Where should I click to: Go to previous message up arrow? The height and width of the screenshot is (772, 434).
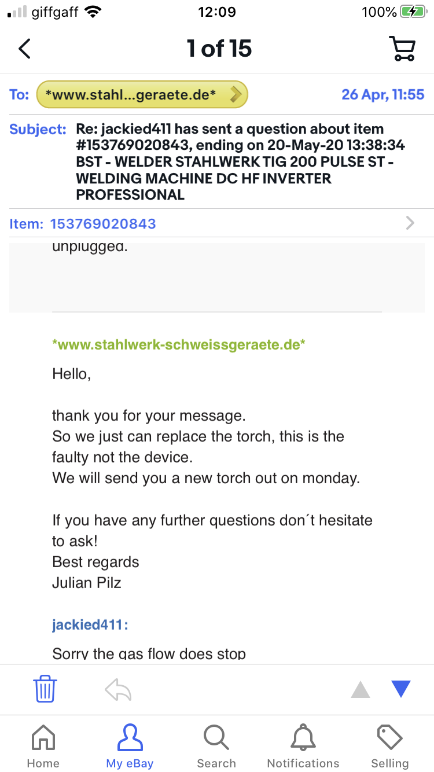click(x=361, y=689)
